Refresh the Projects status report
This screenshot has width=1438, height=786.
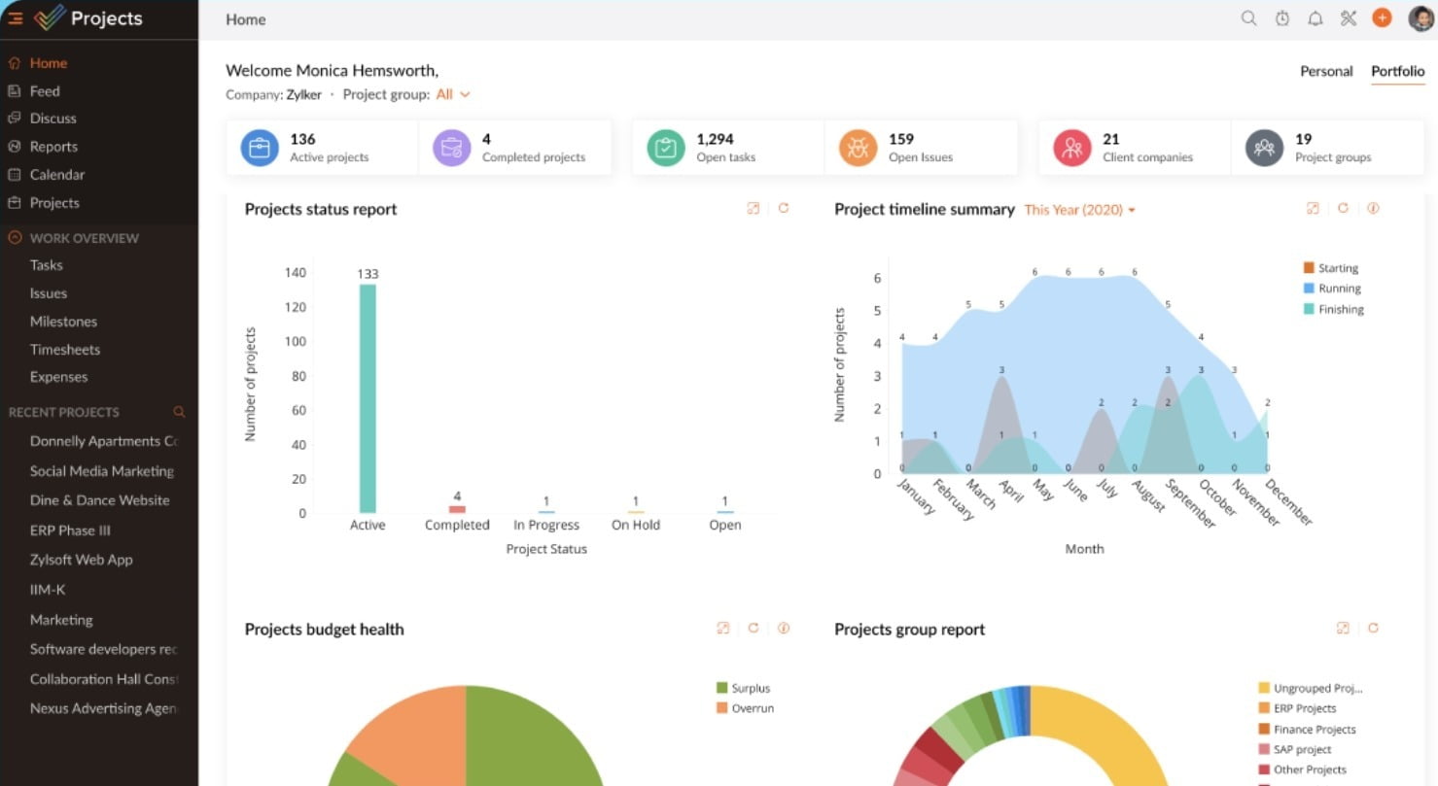pyautogui.click(x=784, y=208)
